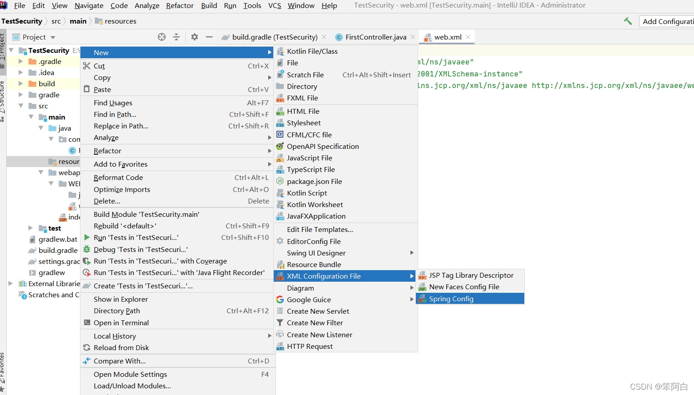Click the Paste clipboard icon
The width and height of the screenshot is (694, 395).
(87, 89)
